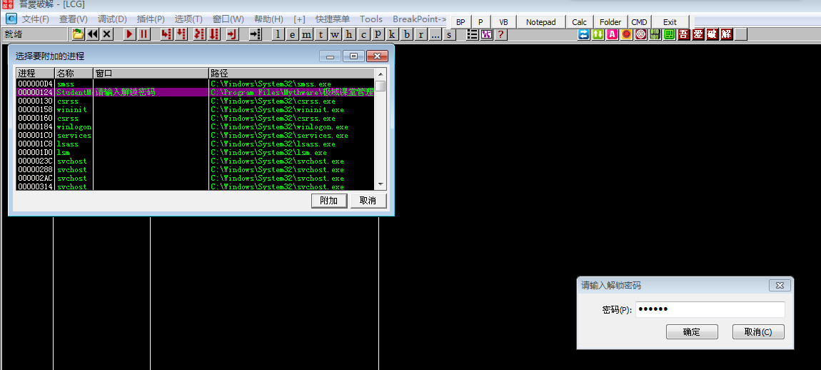Image resolution: width=821 pixels, height=370 pixels.
Task: Click the green up-down arrows plugin icon
Action: point(598,34)
